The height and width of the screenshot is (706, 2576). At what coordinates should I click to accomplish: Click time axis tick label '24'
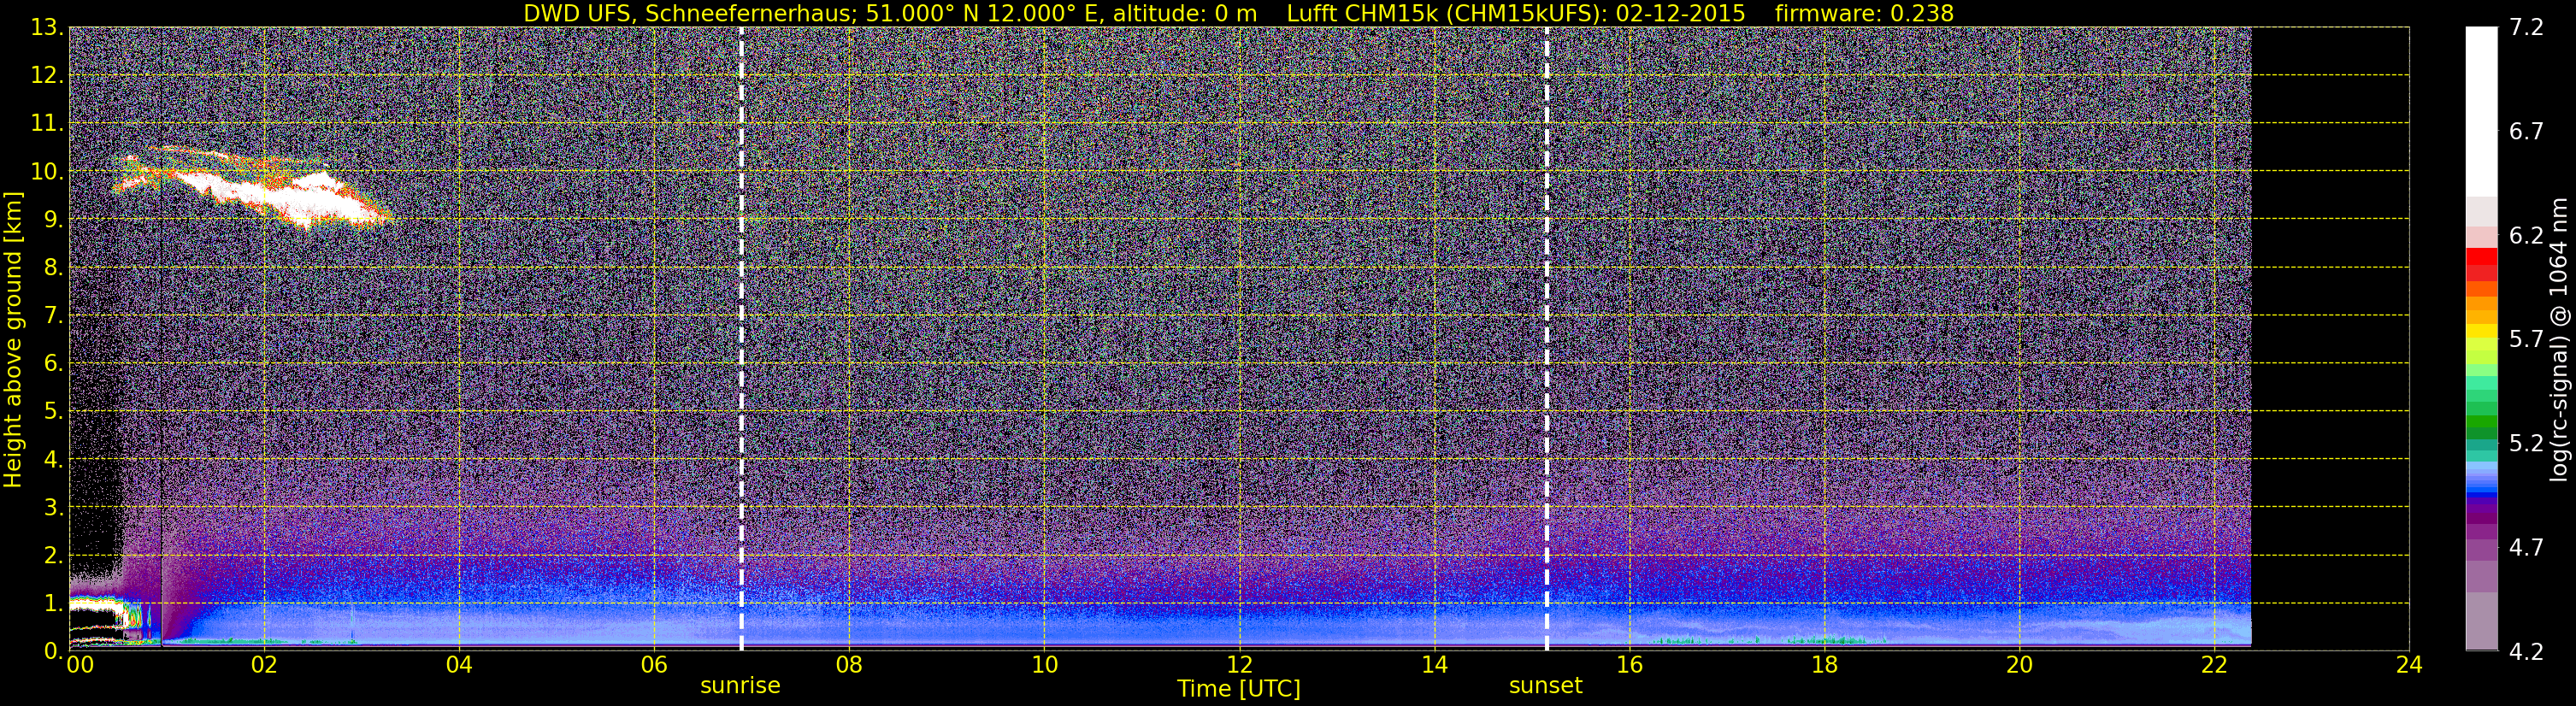pos(2409,665)
